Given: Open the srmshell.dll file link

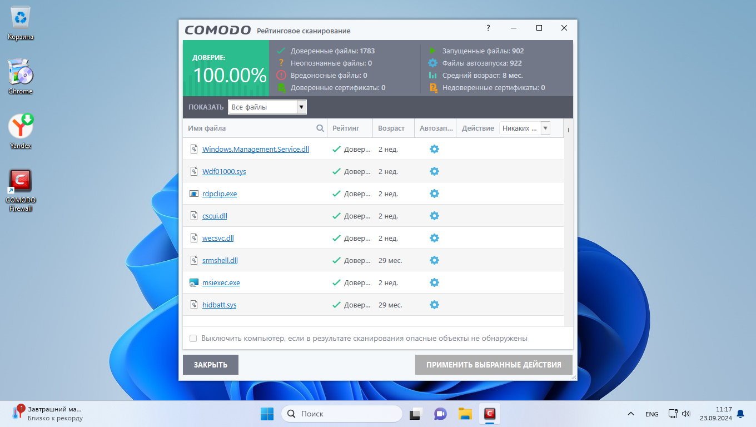Looking at the screenshot, I should (x=220, y=260).
